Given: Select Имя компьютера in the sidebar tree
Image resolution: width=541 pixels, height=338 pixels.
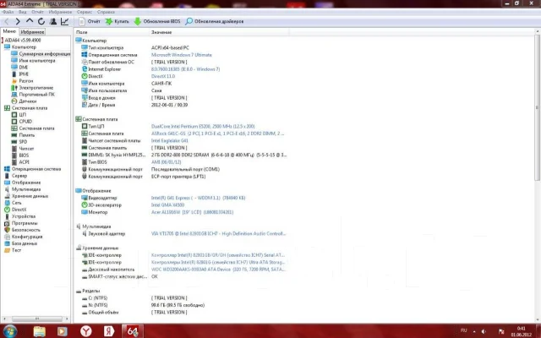Looking at the screenshot, I should (x=37, y=60).
